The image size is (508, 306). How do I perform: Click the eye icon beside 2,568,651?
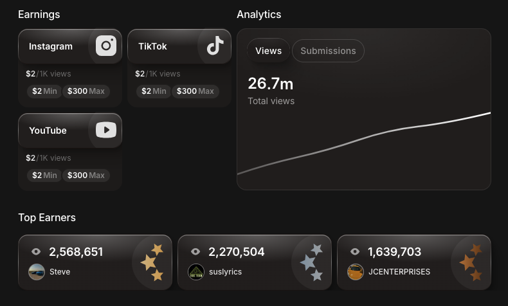pos(36,251)
